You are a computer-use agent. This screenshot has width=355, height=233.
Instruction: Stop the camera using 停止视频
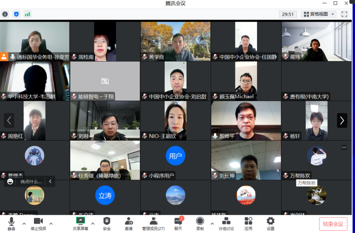[x=38, y=223]
